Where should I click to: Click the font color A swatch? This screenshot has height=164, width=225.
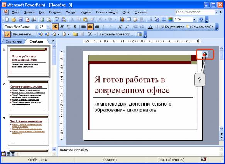pos(150,27)
